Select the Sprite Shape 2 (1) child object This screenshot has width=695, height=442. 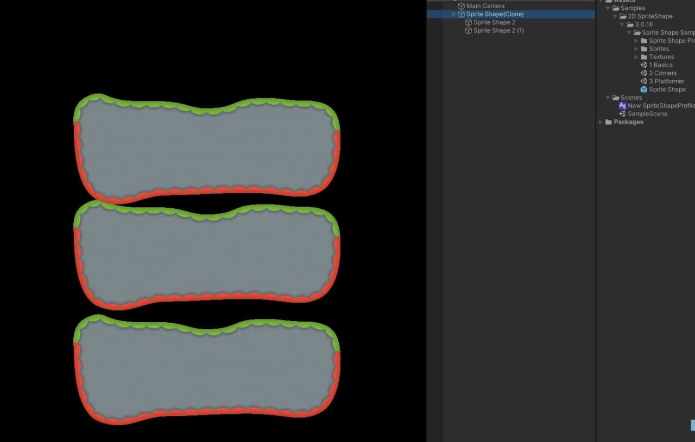(498, 30)
